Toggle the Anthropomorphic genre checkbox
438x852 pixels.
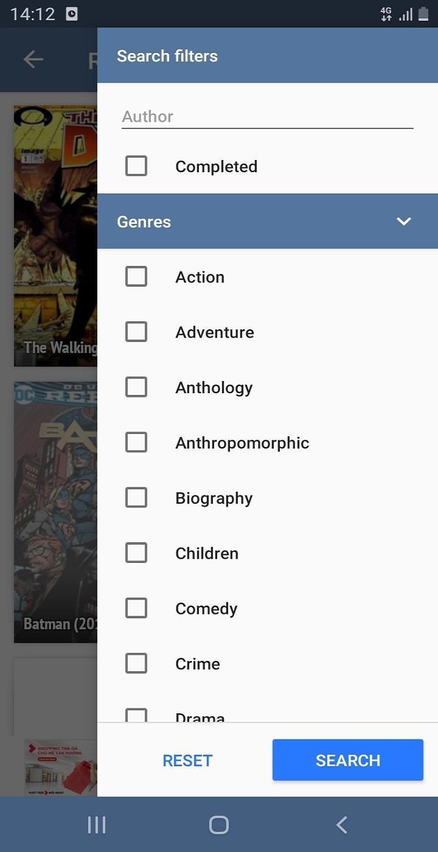(136, 443)
